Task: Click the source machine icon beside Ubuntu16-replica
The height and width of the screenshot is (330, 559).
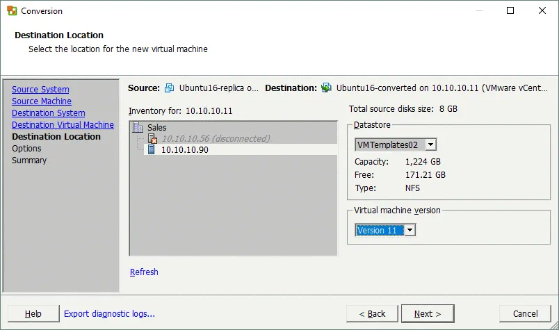Action: (170, 88)
